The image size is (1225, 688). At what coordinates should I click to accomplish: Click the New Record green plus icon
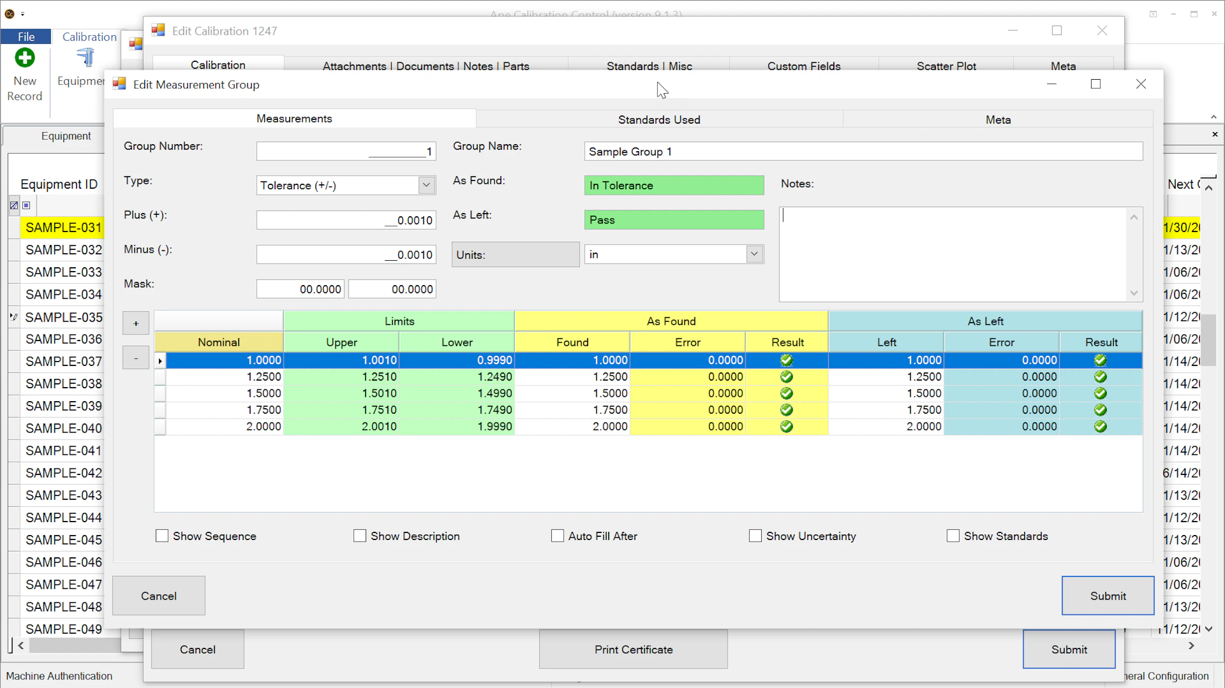click(x=24, y=57)
